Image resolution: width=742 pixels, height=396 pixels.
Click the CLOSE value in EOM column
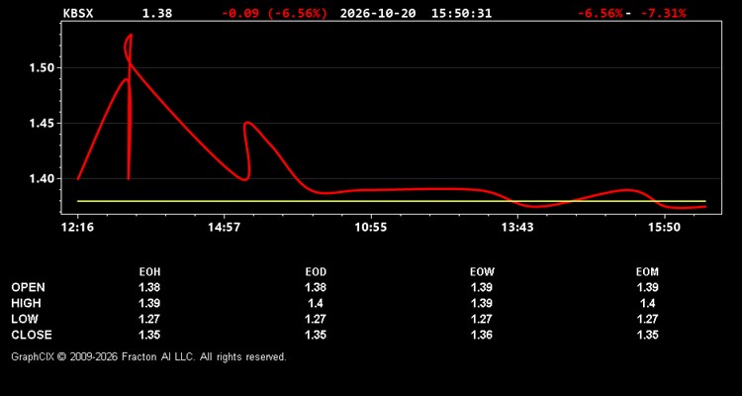point(647,335)
